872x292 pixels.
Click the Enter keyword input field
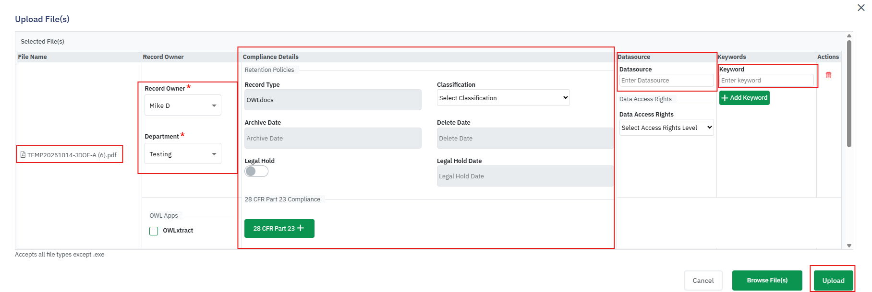pyautogui.click(x=766, y=81)
